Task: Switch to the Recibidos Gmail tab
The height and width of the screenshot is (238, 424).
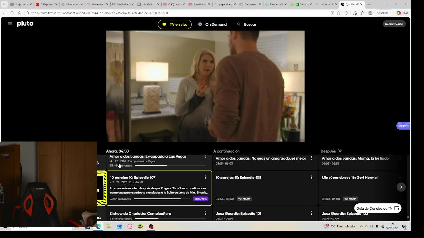Action: coord(123,4)
